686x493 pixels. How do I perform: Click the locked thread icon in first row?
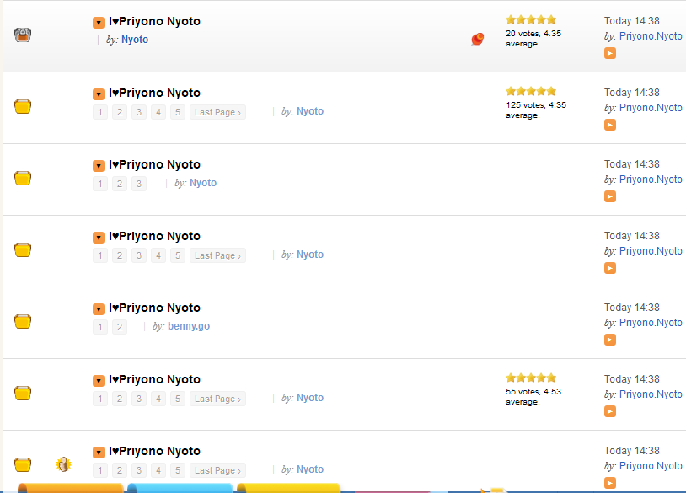coord(23,35)
